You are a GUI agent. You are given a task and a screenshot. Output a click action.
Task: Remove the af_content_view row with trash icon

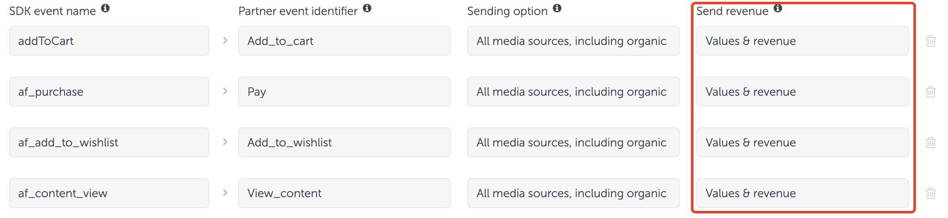click(x=931, y=193)
